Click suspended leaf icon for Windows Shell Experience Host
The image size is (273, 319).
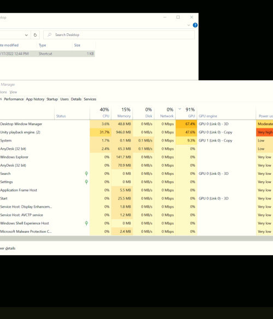click(86, 223)
